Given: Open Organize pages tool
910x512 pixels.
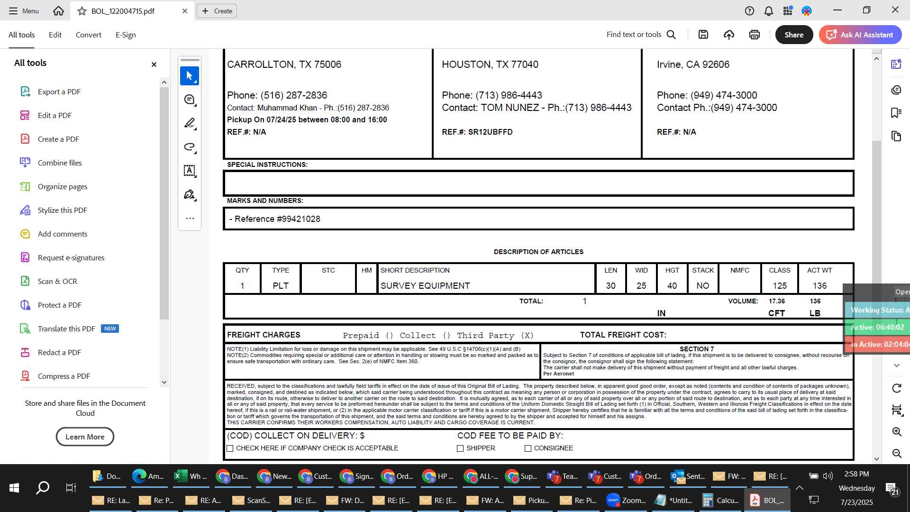Looking at the screenshot, I should point(63,186).
